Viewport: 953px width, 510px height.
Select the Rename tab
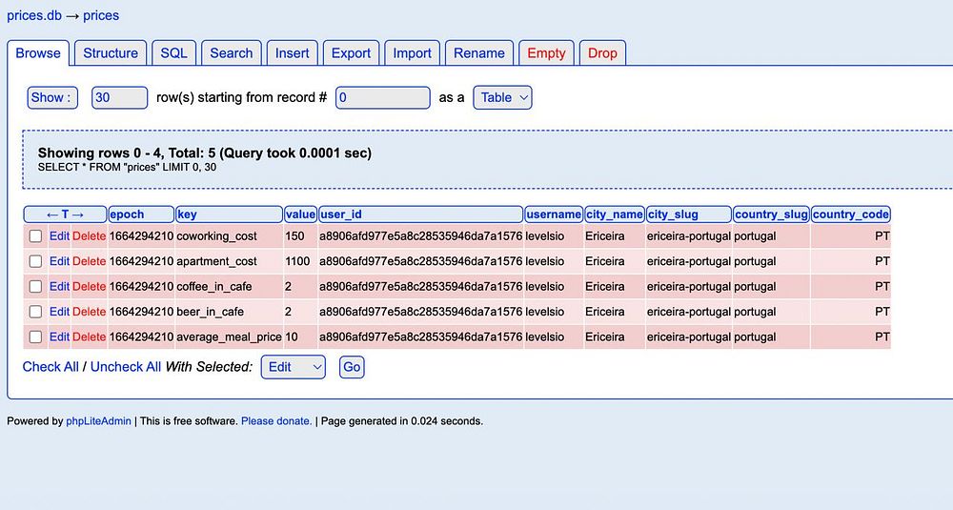(x=479, y=53)
